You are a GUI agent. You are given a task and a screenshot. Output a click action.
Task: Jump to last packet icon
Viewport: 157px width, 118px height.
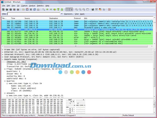coord(62,9)
